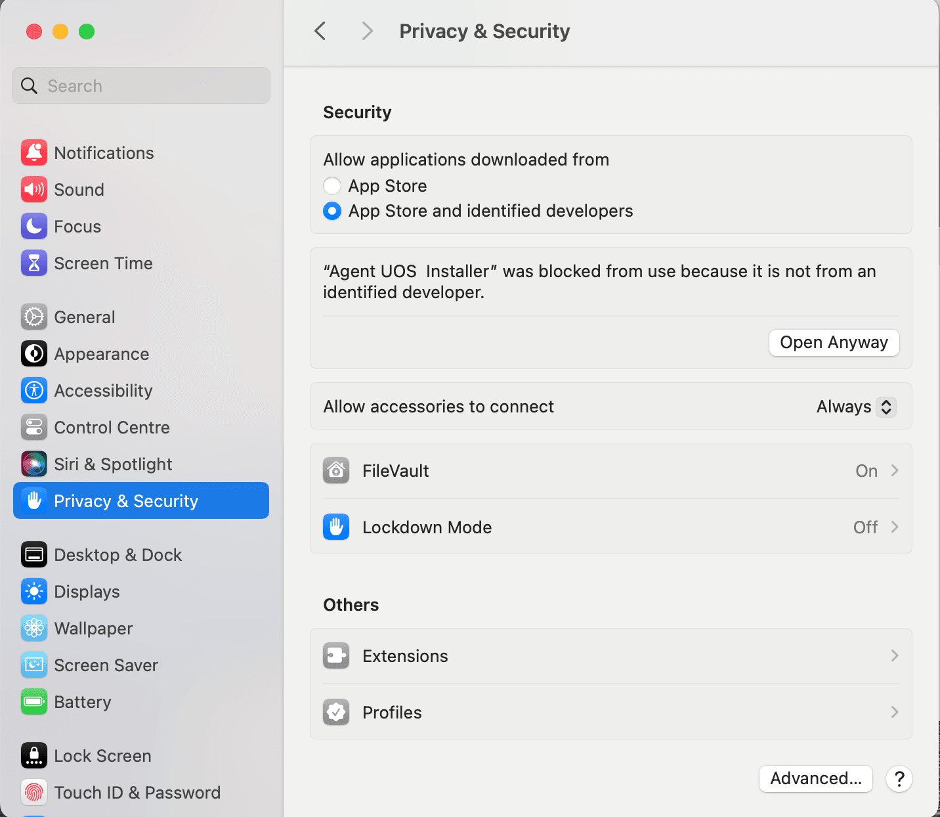Click the magnifying glass search icon
Viewport: 940px width, 817px height.
tap(29, 85)
